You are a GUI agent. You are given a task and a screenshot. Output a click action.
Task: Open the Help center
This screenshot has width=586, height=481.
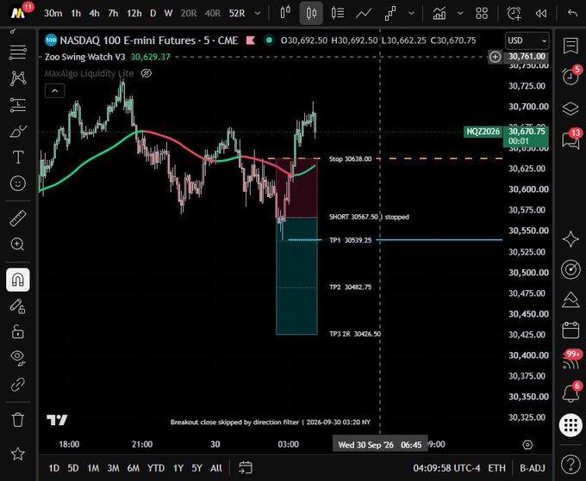point(570,465)
